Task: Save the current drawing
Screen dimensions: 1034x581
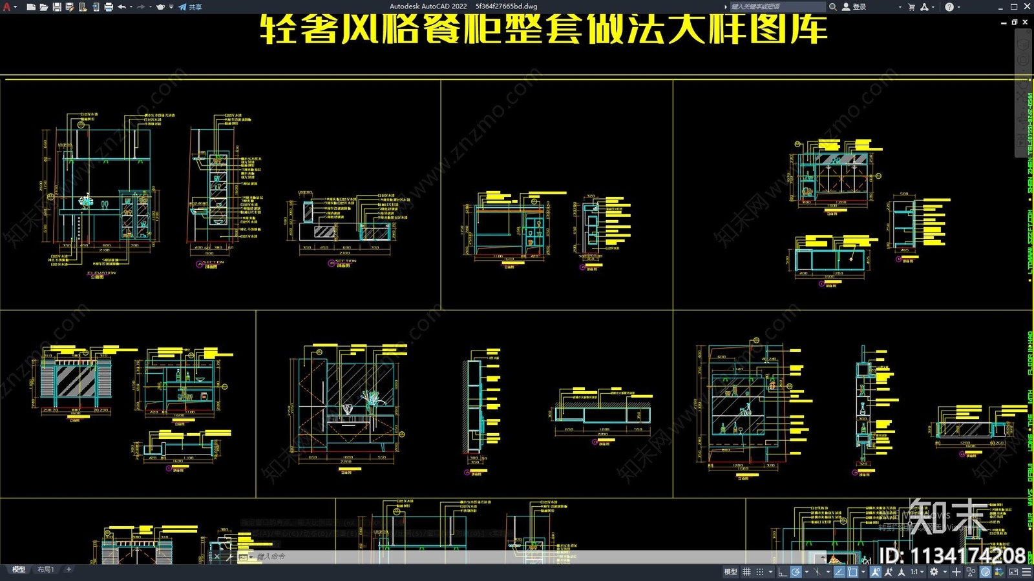Action: point(57,6)
